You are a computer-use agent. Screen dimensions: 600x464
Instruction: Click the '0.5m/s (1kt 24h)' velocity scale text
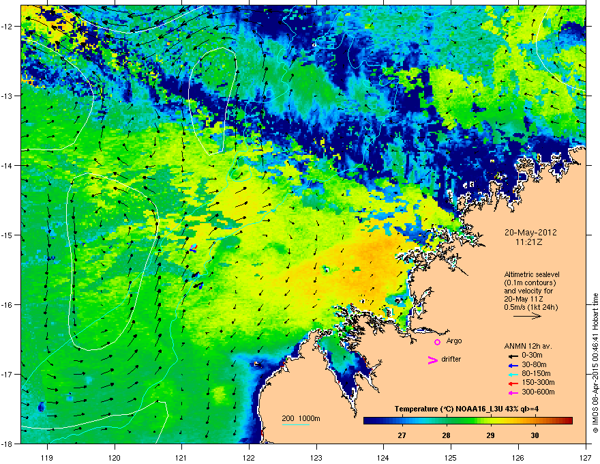click(530, 307)
